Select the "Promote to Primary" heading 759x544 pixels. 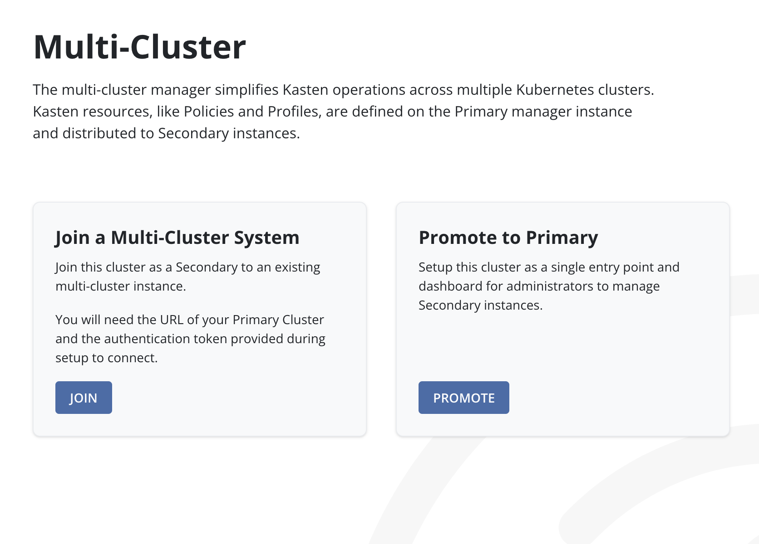pyautogui.click(x=508, y=238)
